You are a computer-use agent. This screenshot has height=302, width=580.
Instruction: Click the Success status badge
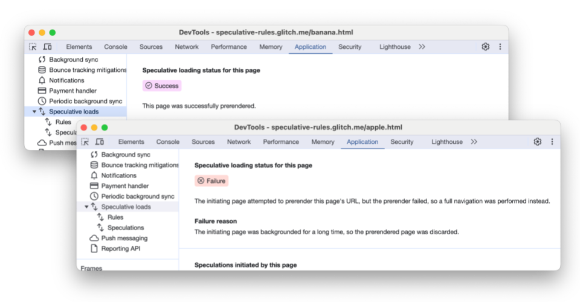(162, 86)
